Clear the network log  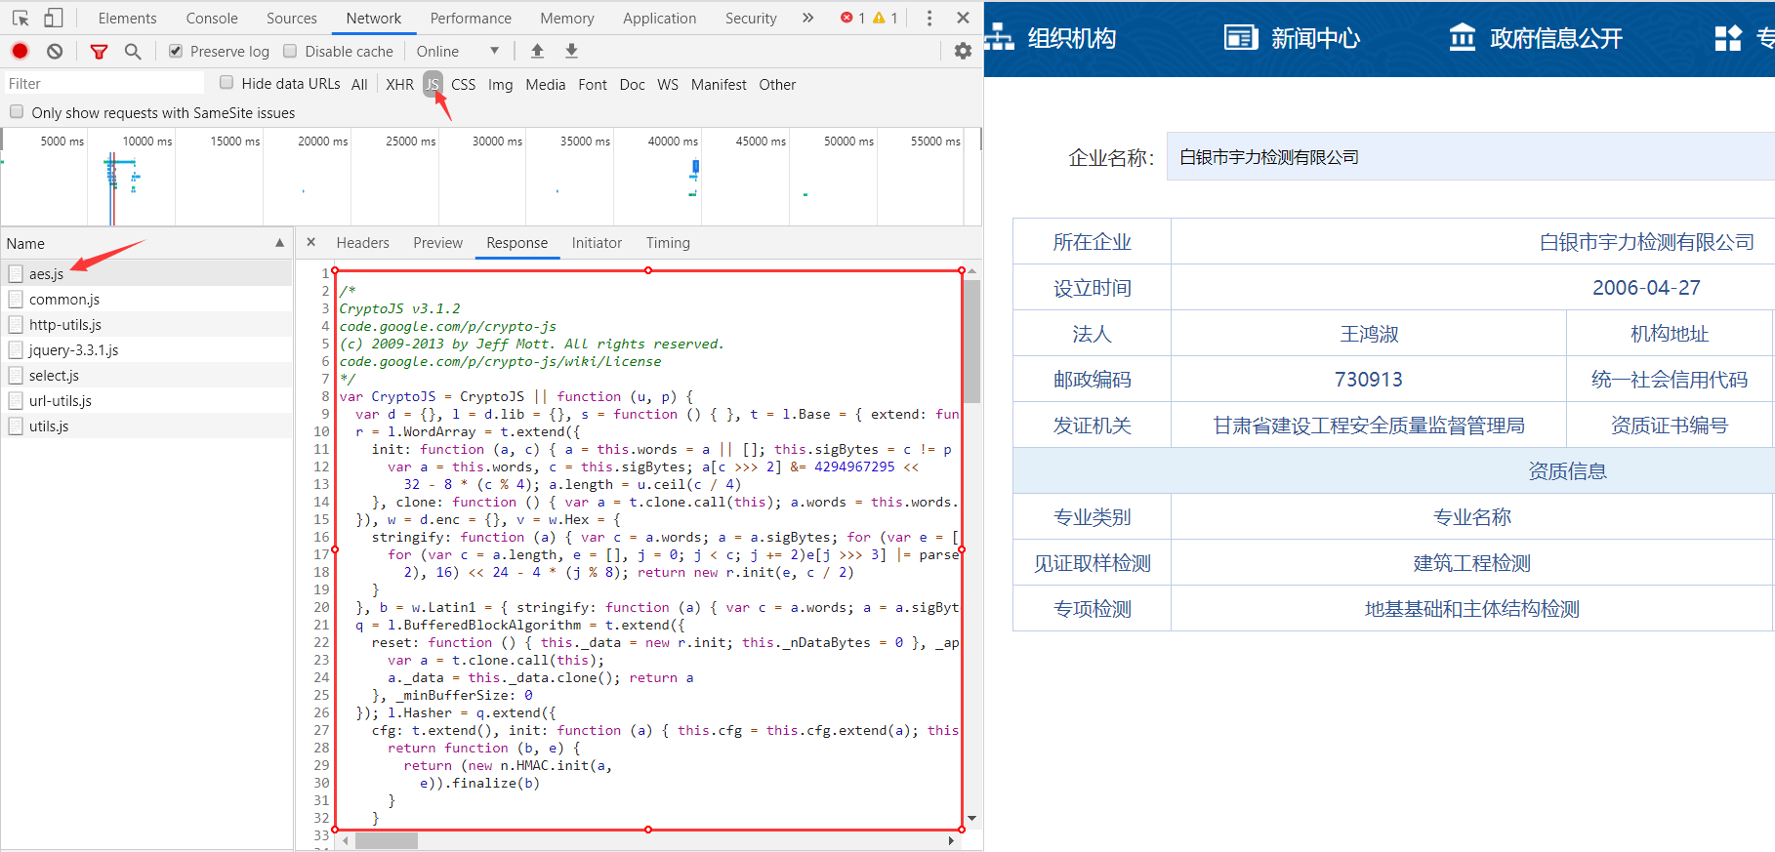(55, 51)
